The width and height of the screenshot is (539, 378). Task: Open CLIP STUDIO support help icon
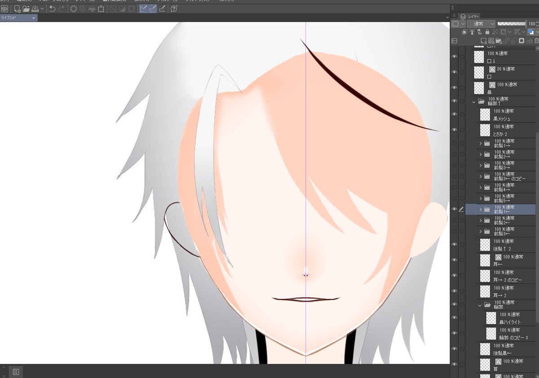pos(174,9)
